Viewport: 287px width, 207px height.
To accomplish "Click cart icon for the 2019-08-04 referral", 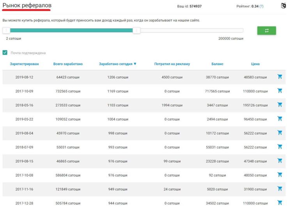I will click(280, 133).
